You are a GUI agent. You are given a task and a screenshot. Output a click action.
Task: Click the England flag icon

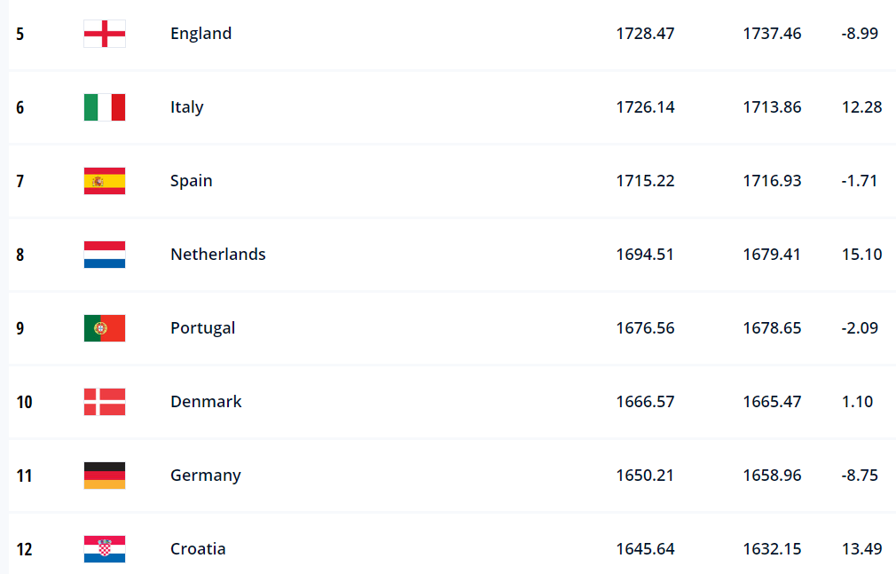(105, 34)
